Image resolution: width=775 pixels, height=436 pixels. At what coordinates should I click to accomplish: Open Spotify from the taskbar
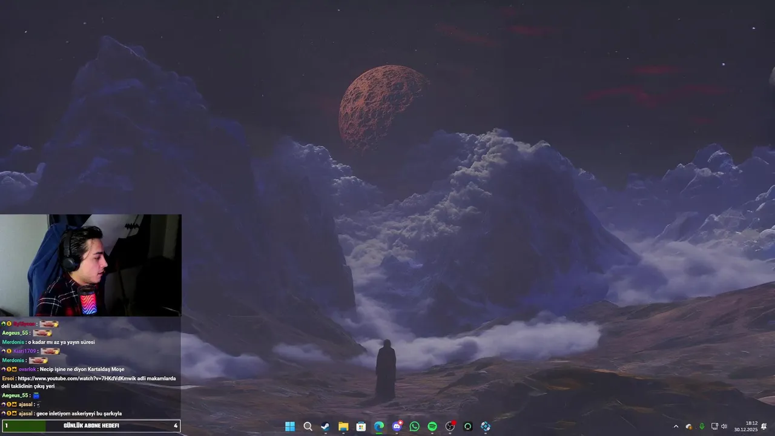(432, 426)
